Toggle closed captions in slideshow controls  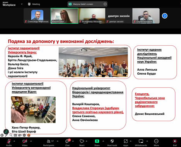point(15,135)
